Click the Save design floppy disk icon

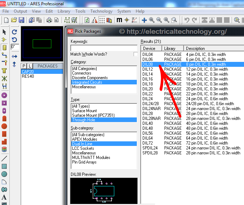(x=21, y=20)
